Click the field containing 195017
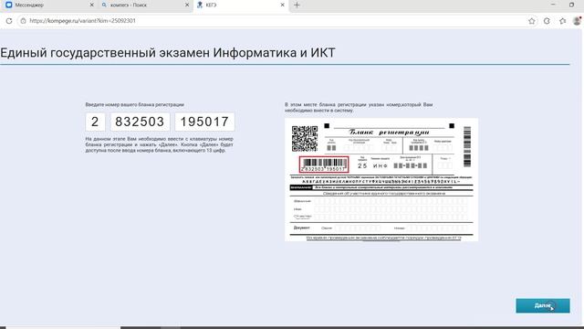584x329 pixels. (x=204, y=122)
